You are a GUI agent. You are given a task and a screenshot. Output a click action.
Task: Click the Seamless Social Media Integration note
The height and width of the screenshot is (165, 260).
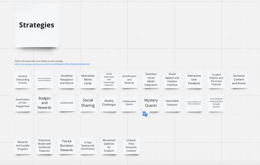(151, 80)
